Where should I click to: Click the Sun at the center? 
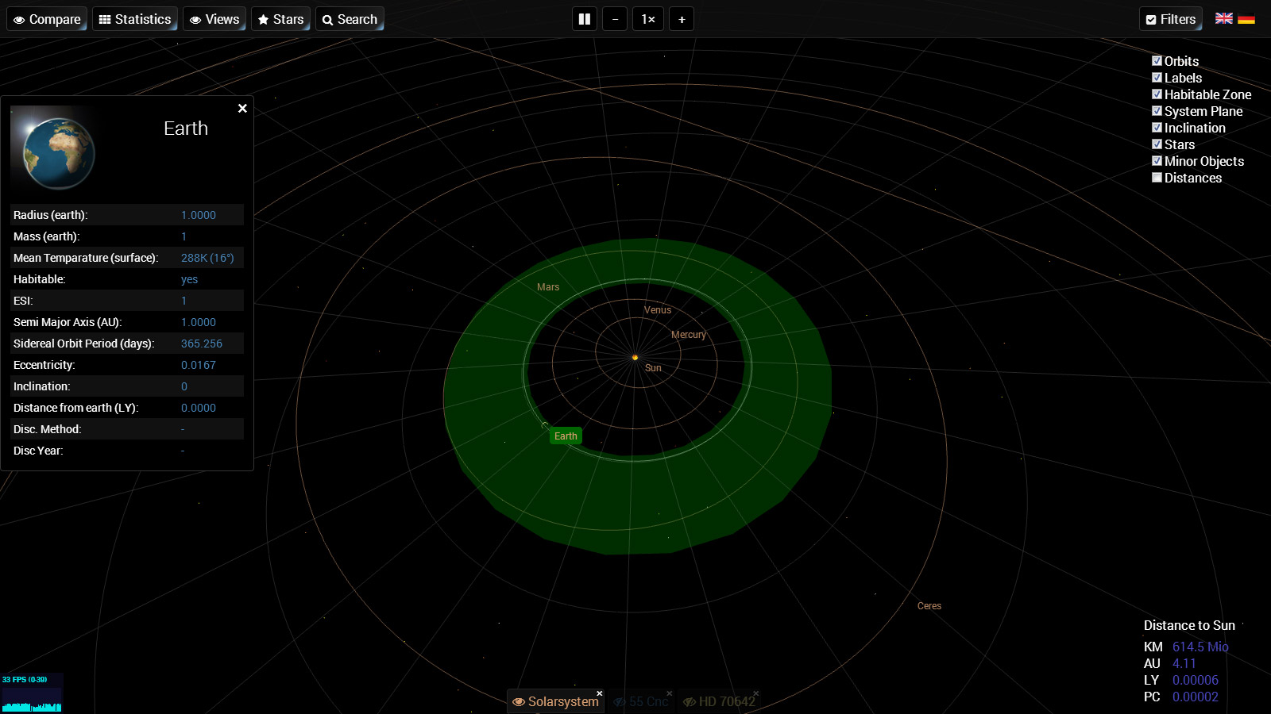click(x=635, y=357)
